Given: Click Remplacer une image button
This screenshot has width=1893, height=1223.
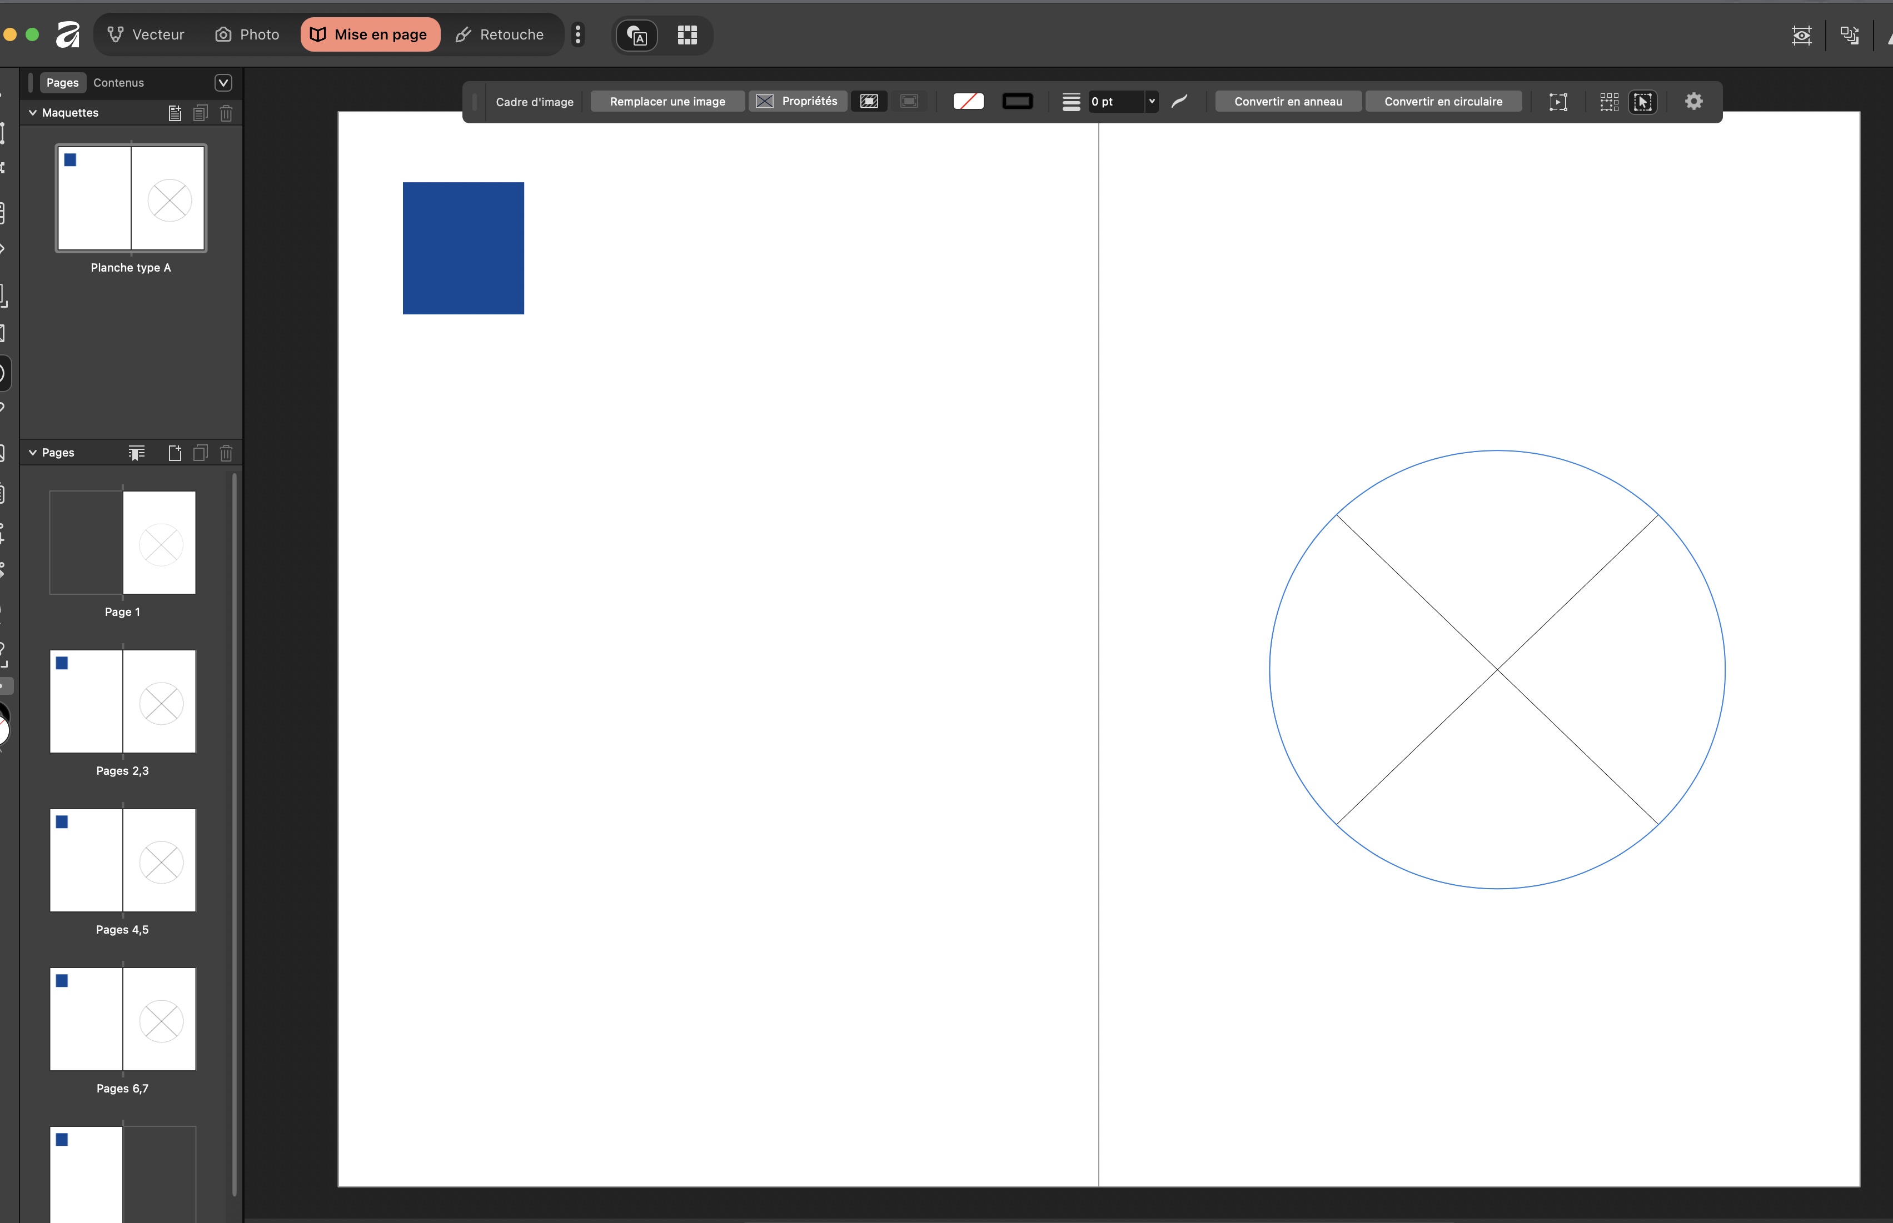Looking at the screenshot, I should [x=667, y=102].
